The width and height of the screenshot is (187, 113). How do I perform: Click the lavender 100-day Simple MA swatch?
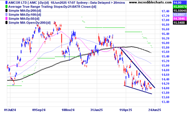pyautogui.click(x=7, y=15)
